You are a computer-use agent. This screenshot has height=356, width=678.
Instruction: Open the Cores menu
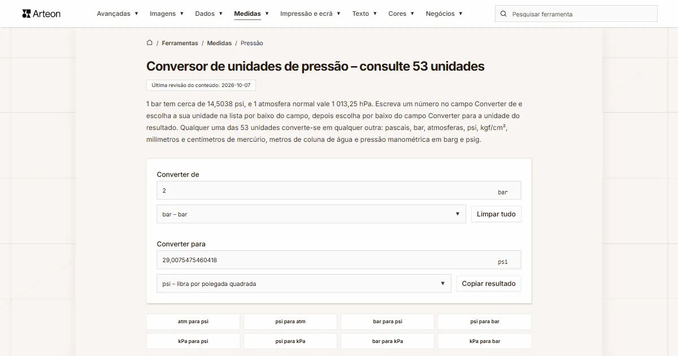pyautogui.click(x=401, y=14)
